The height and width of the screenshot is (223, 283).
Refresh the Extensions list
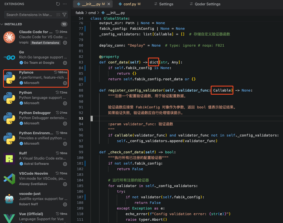58,4
